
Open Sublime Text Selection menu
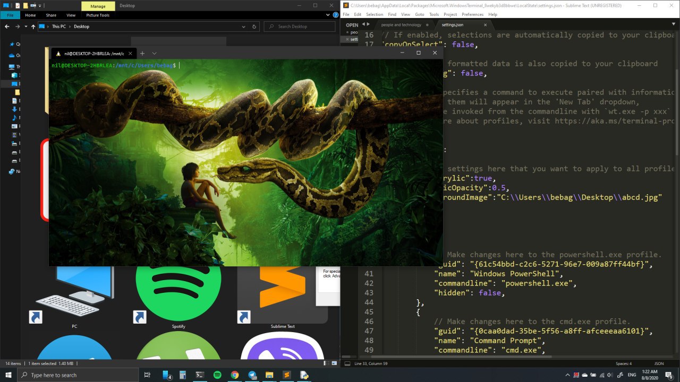[375, 14]
